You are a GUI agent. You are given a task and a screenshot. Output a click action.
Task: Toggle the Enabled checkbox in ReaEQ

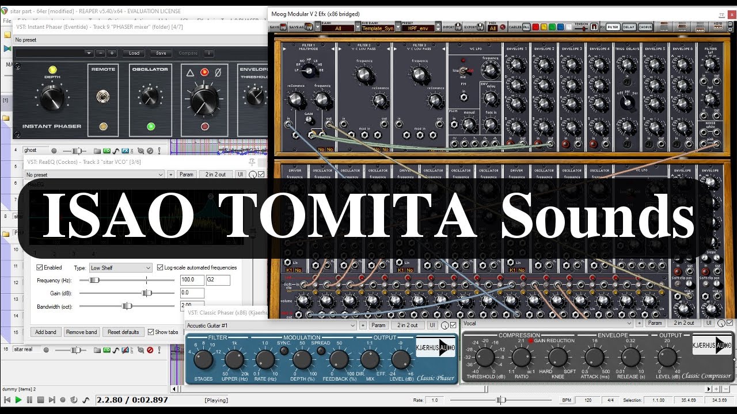(x=40, y=268)
